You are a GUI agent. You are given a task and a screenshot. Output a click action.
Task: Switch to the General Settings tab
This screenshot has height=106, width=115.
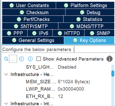click(33, 40)
